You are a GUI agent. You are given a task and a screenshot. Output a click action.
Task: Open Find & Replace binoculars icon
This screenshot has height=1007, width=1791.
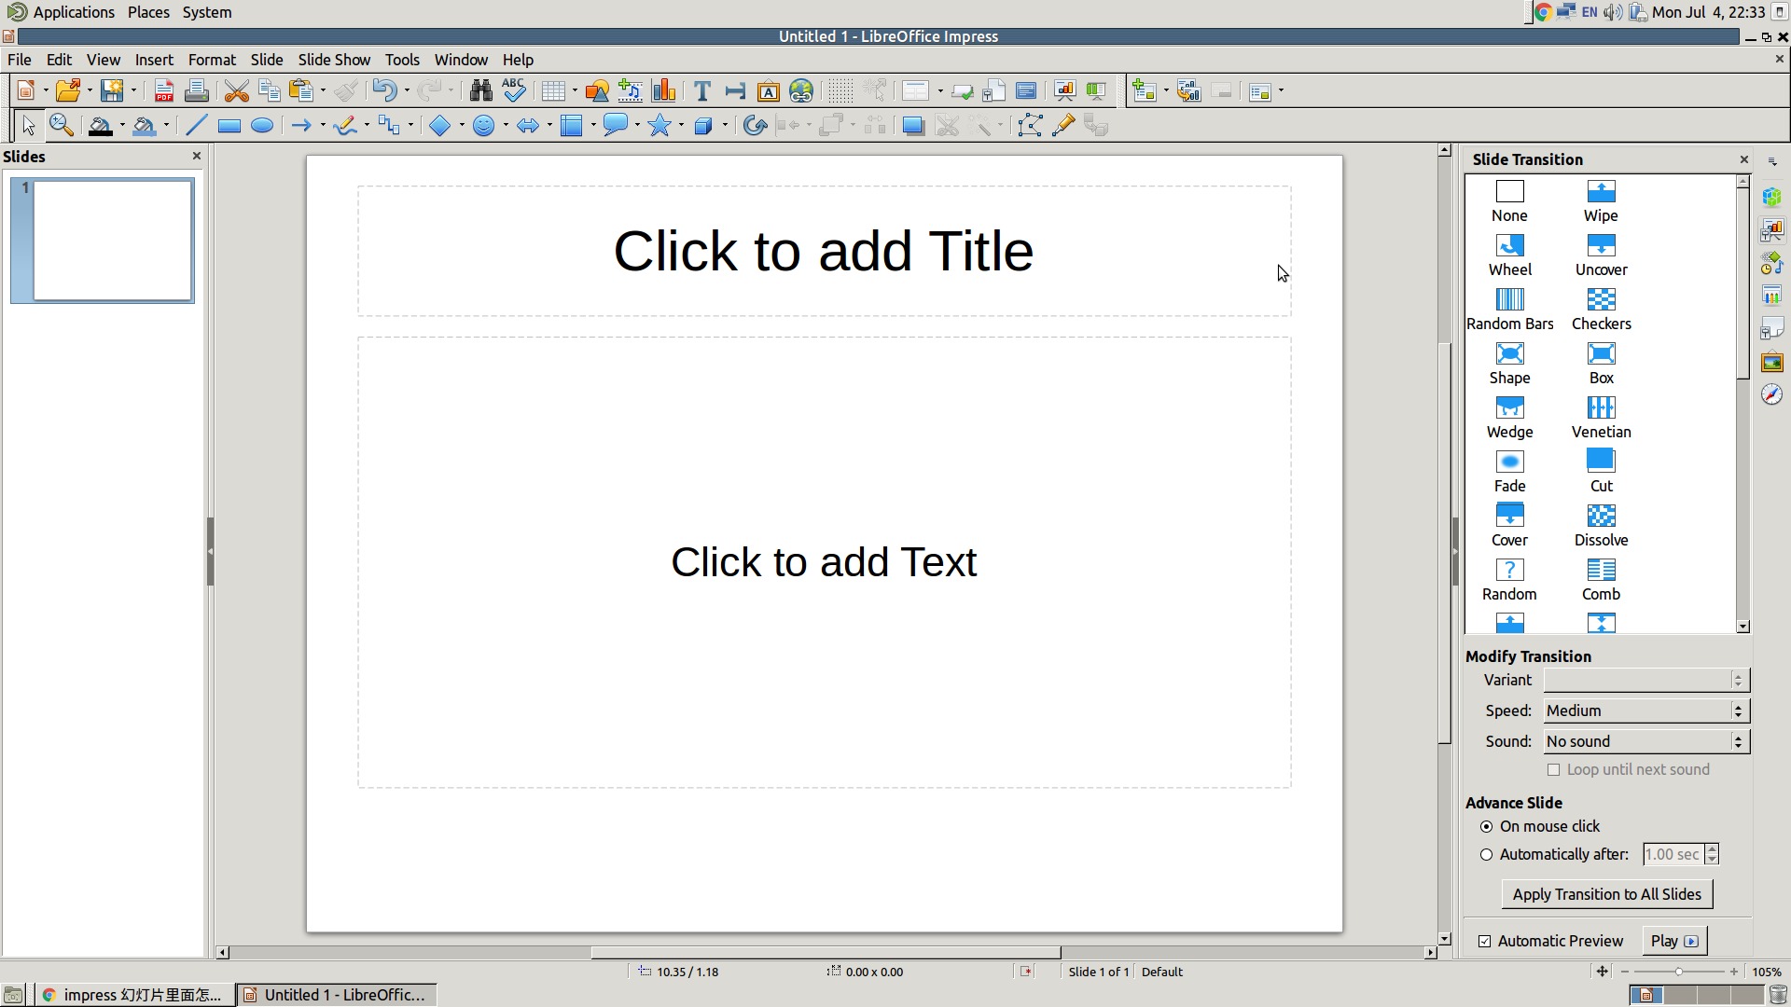(x=481, y=91)
